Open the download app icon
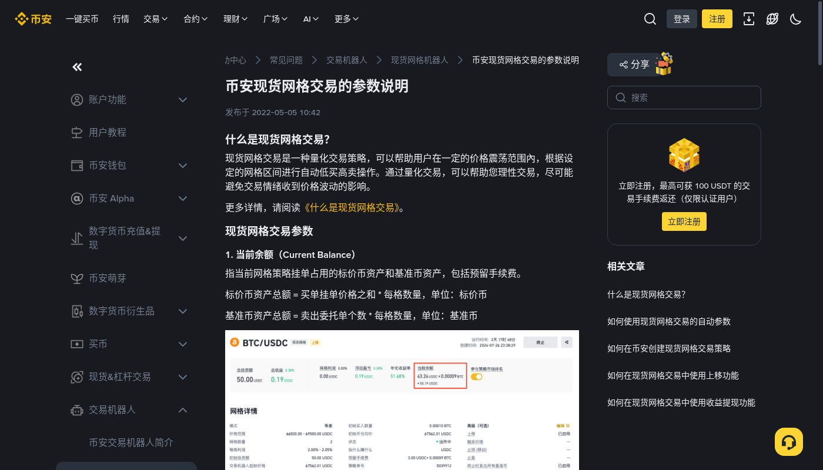Viewport: 823px width, 470px height. tap(749, 19)
